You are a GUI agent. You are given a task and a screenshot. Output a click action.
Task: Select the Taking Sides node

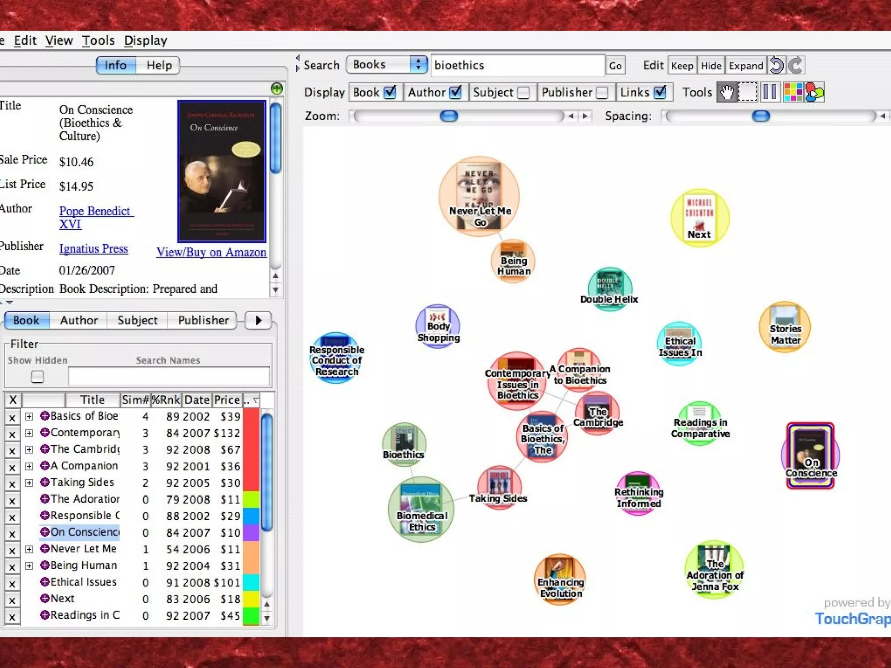point(499,488)
